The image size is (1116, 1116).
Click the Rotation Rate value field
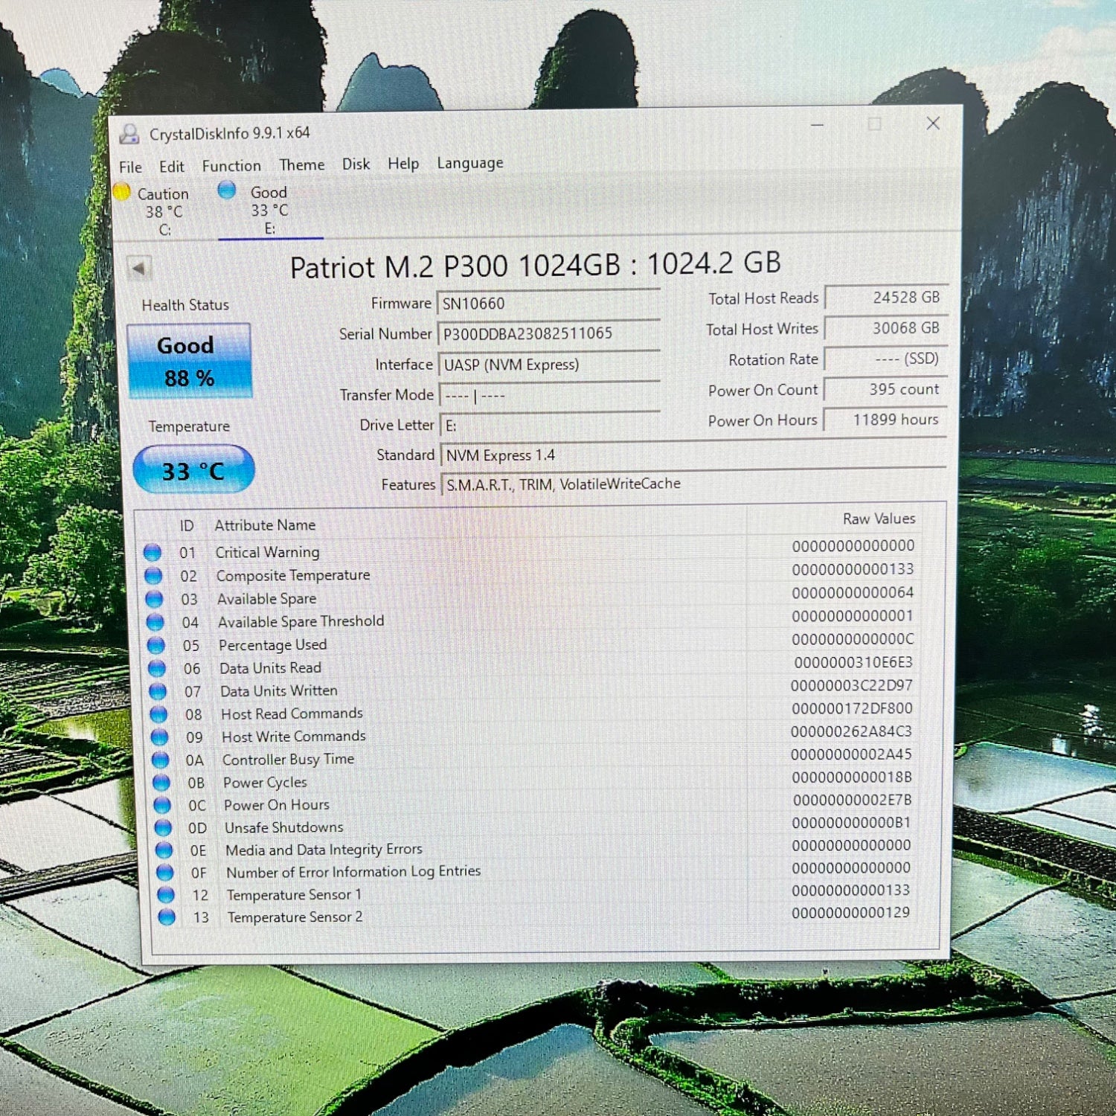tap(886, 359)
